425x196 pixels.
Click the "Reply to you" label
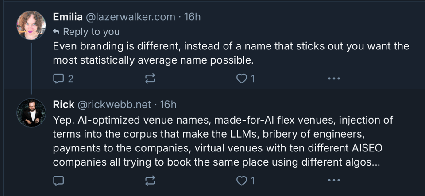click(x=91, y=32)
